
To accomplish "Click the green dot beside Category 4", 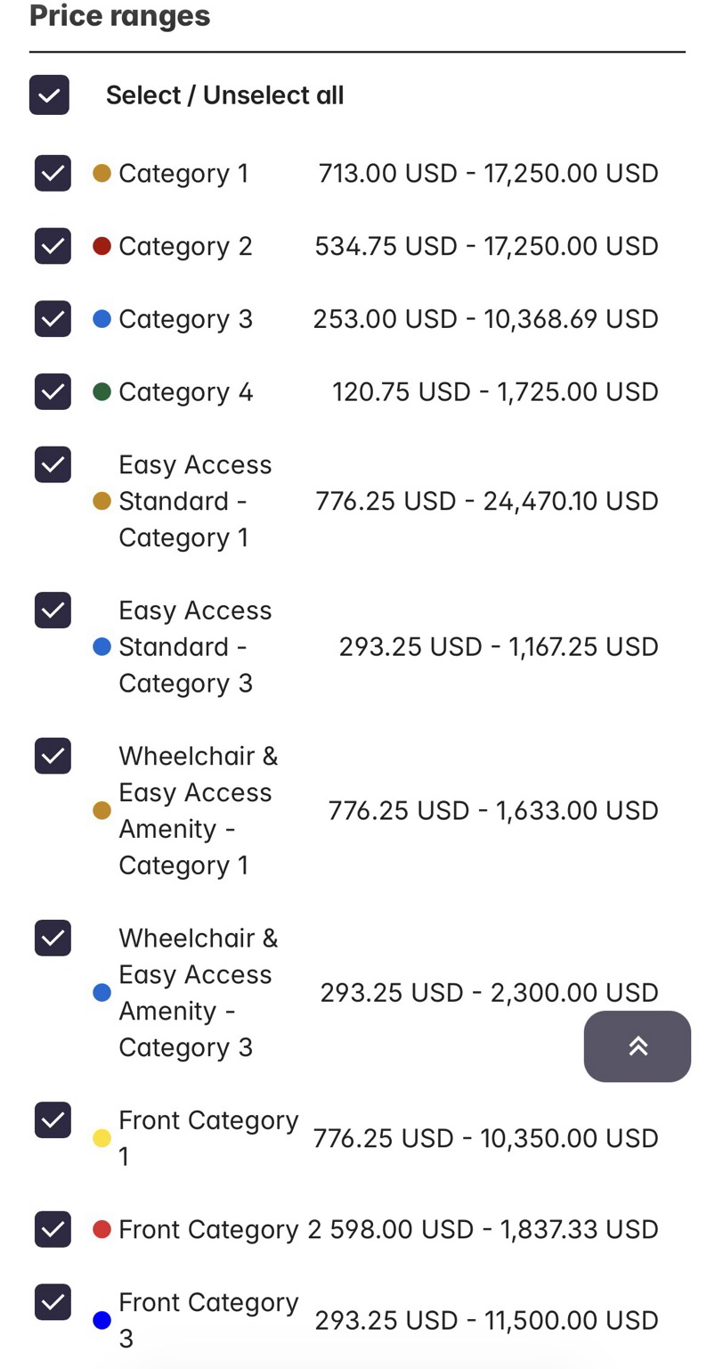I will [102, 391].
